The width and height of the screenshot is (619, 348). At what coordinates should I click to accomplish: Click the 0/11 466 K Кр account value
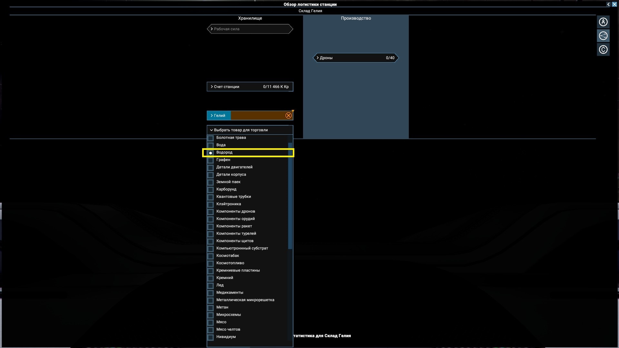pyautogui.click(x=276, y=87)
